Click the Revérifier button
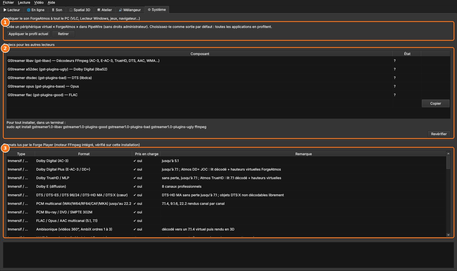 point(439,134)
